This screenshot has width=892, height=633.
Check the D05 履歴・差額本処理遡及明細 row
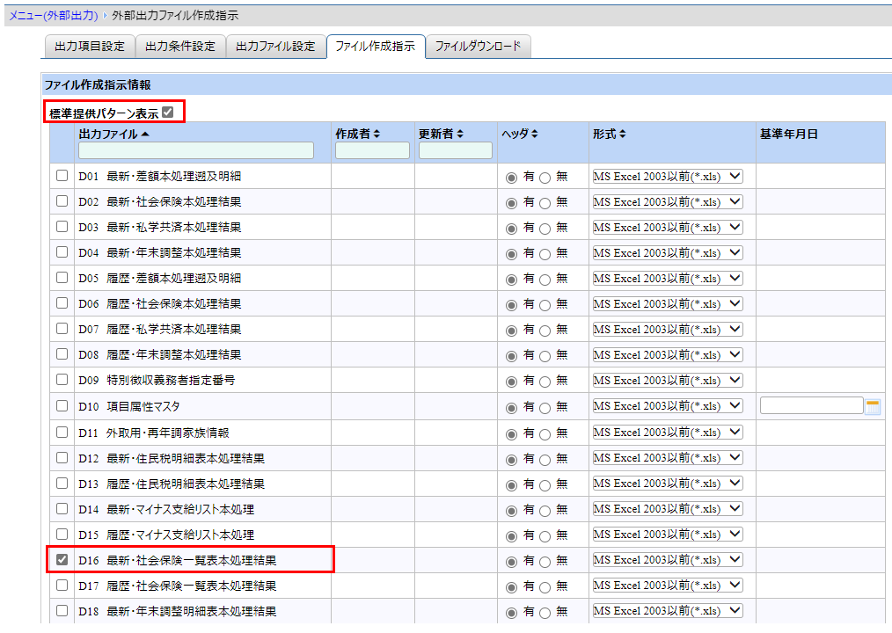[x=62, y=278]
